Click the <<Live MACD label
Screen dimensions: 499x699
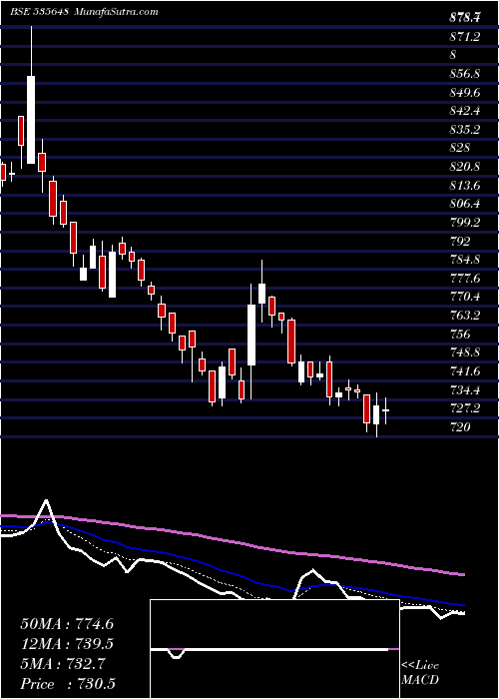[x=420, y=673]
